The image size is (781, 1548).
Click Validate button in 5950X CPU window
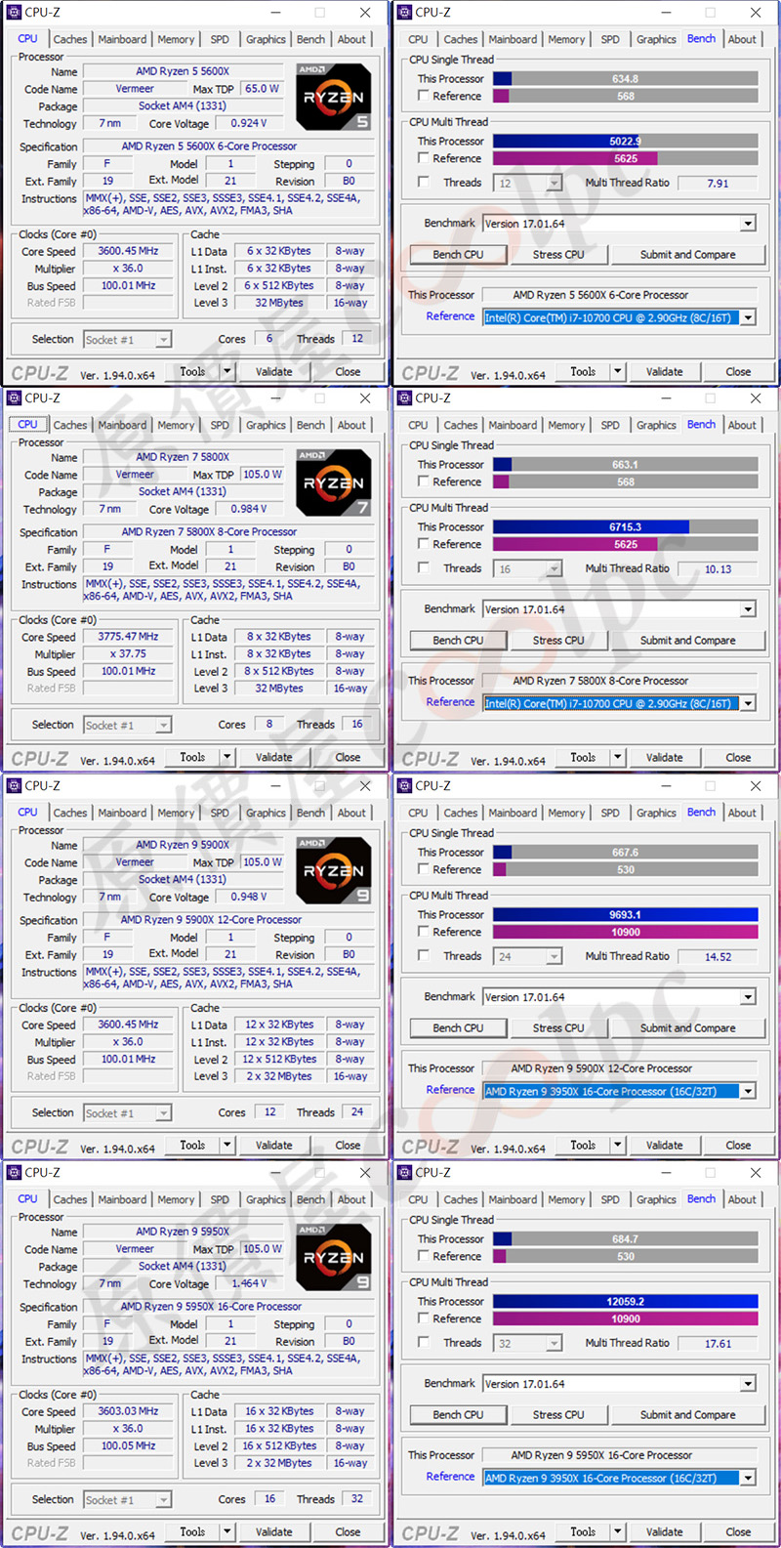point(273,1532)
